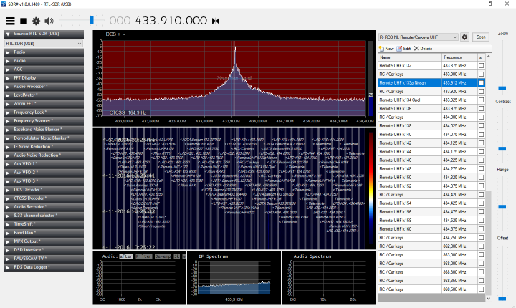The width and height of the screenshot is (516, 308).
Task: Open frequency manager settings gear
Action: coord(464,37)
